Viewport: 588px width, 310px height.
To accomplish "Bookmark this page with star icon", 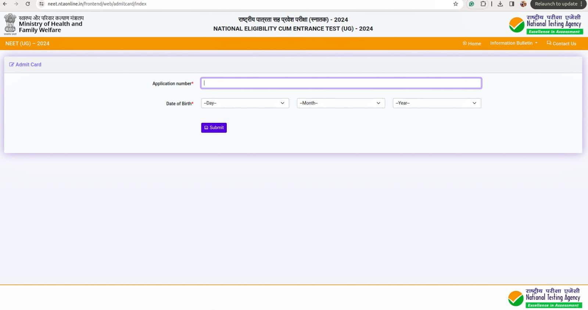I will point(456,4).
